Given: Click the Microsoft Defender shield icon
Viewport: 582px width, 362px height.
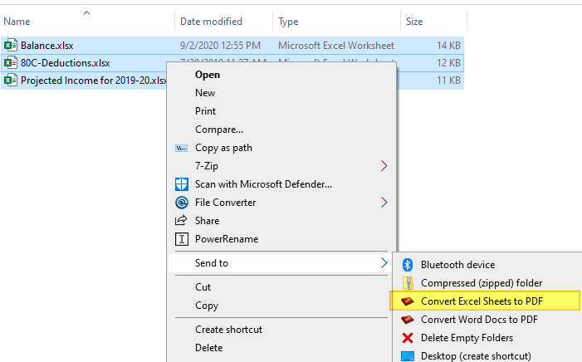Looking at the screenshot, I should tap(182, 184).
